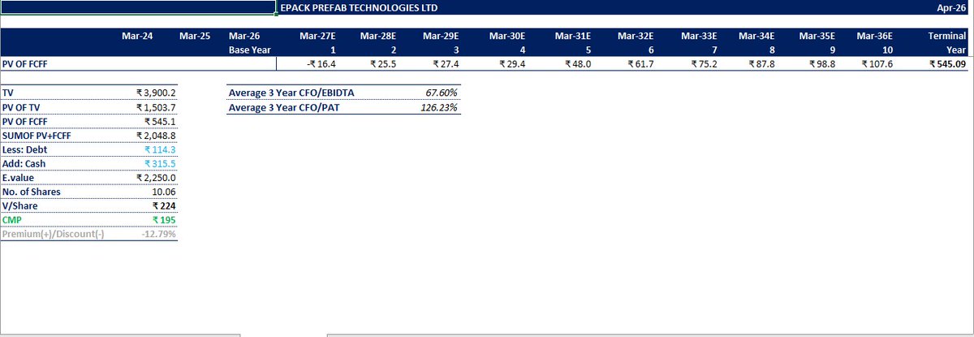Select the No. of Shares label
974x337 pixels.
pos(32,192)
